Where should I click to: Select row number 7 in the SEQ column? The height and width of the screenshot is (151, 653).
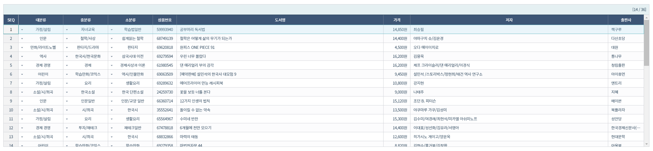click(11, 83)
